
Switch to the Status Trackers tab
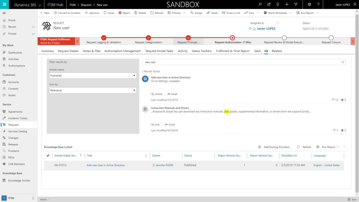coord(202,51)
